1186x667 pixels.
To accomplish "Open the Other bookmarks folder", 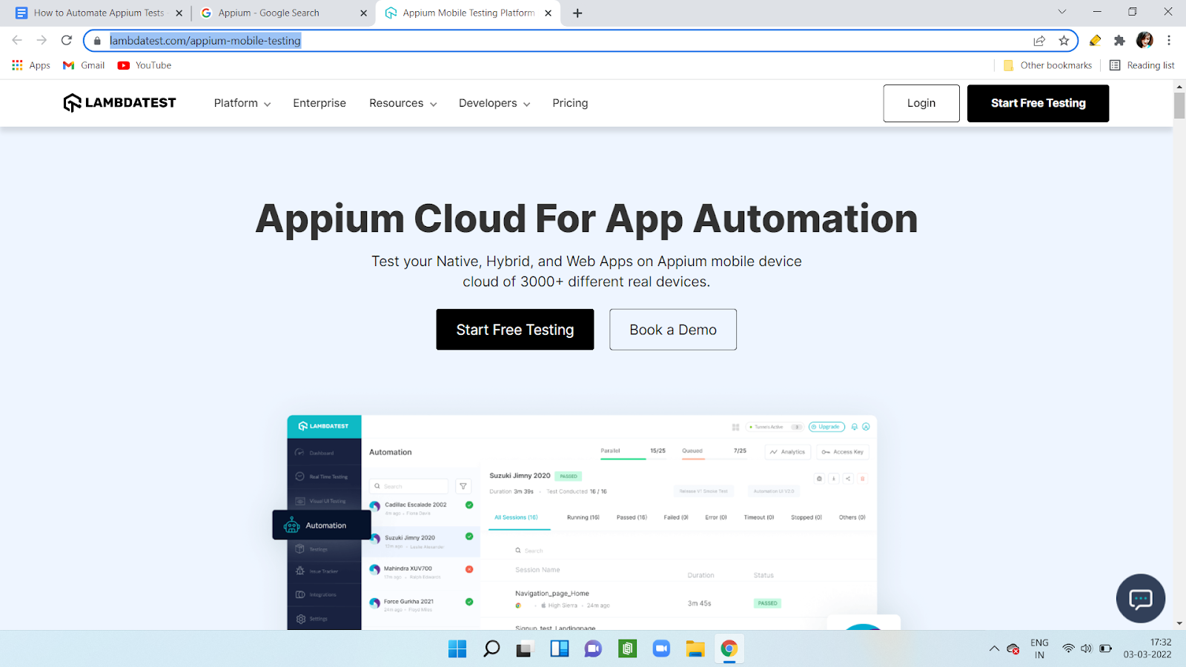I will (1047, 65).
